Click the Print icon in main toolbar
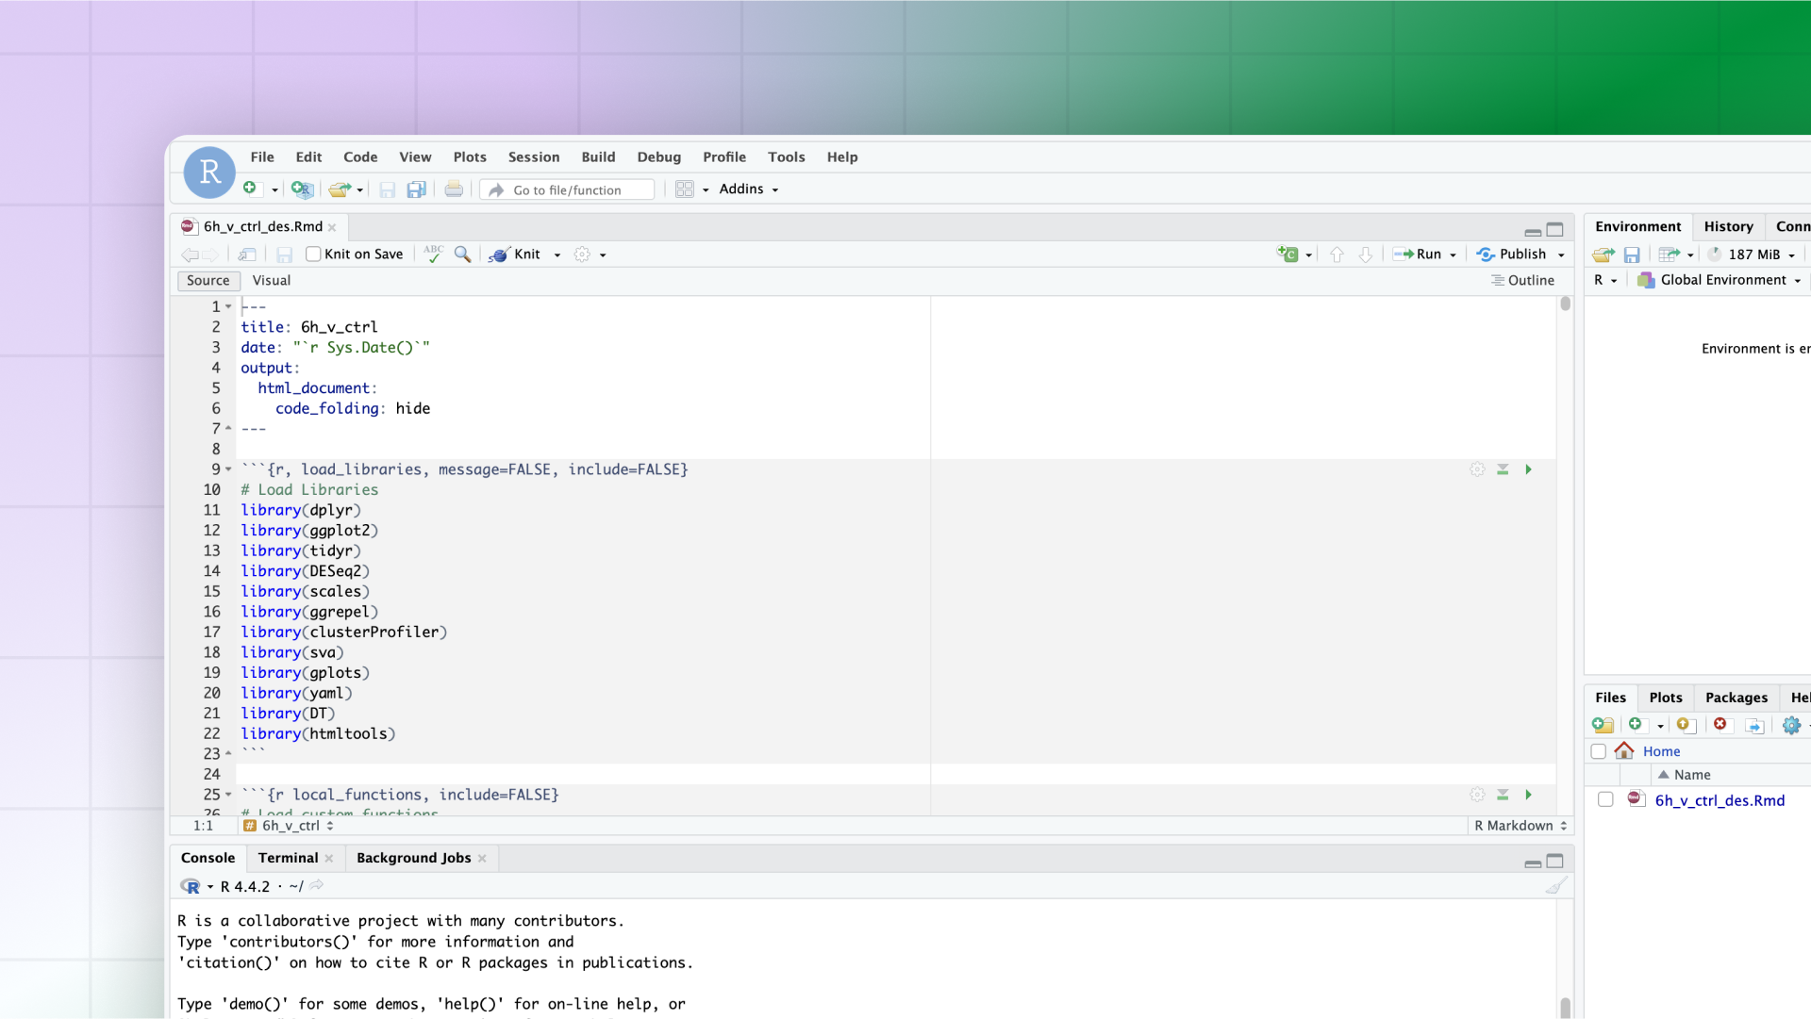Image resolution: width=1811 pixels, height=1019 pixels. [x=454, y=189]
